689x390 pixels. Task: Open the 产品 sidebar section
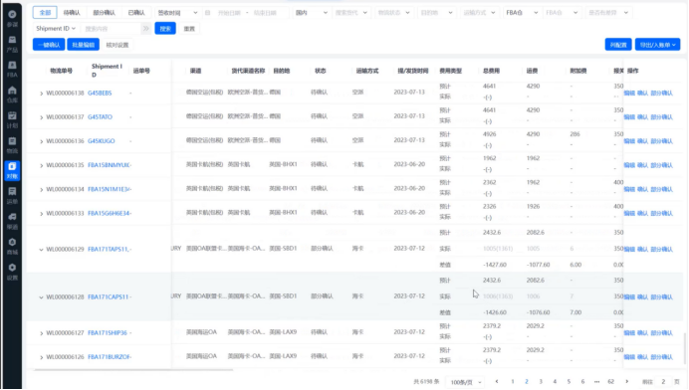tap(12, 44)
